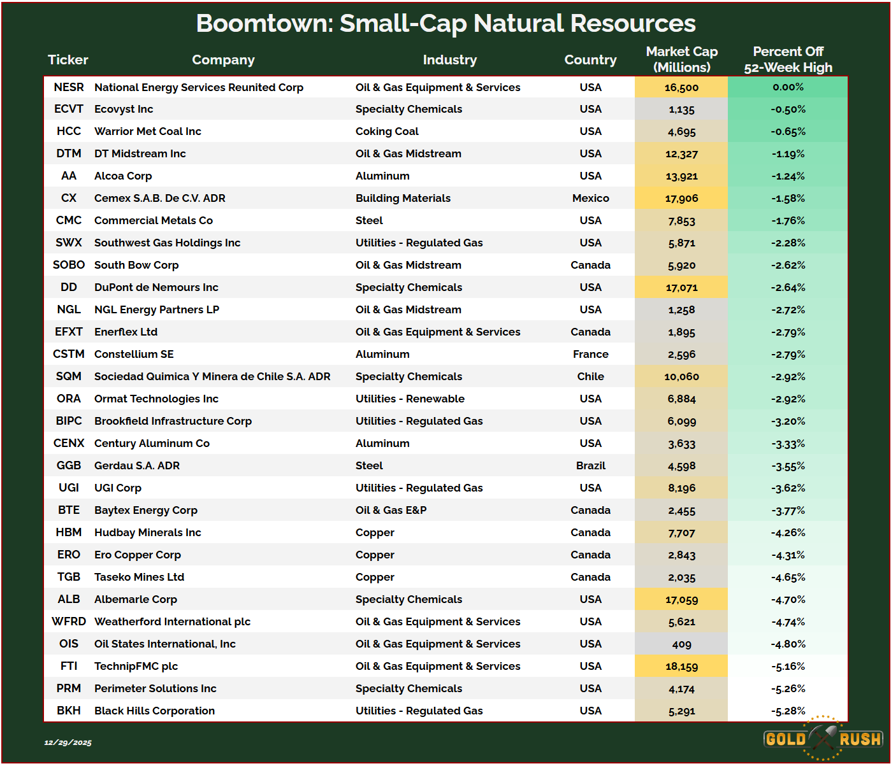The image size is (891, 766).
Task: Click the Market Cap (Millions) header
Action: tap(681, 59)
